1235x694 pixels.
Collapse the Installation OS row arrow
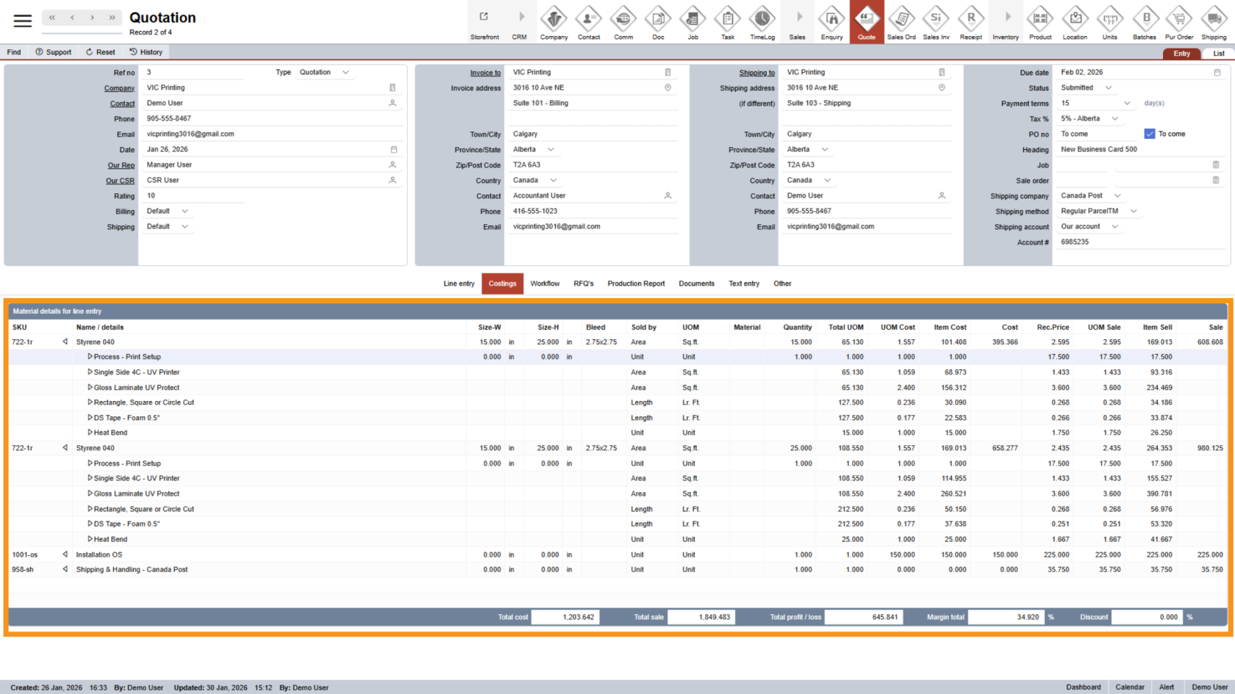(65, 554)
